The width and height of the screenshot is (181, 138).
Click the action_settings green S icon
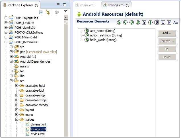[x=87, y=35]
